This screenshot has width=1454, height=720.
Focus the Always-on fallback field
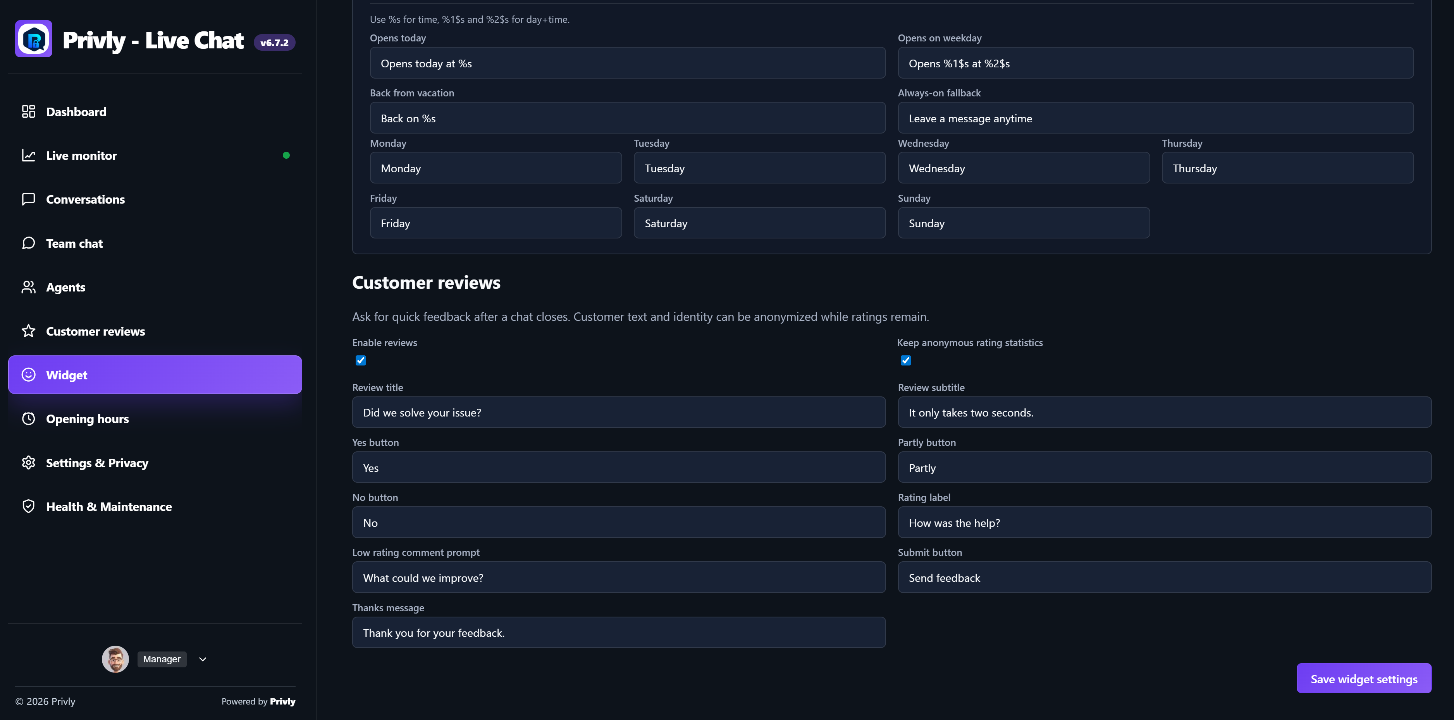tap(1155, 118)
